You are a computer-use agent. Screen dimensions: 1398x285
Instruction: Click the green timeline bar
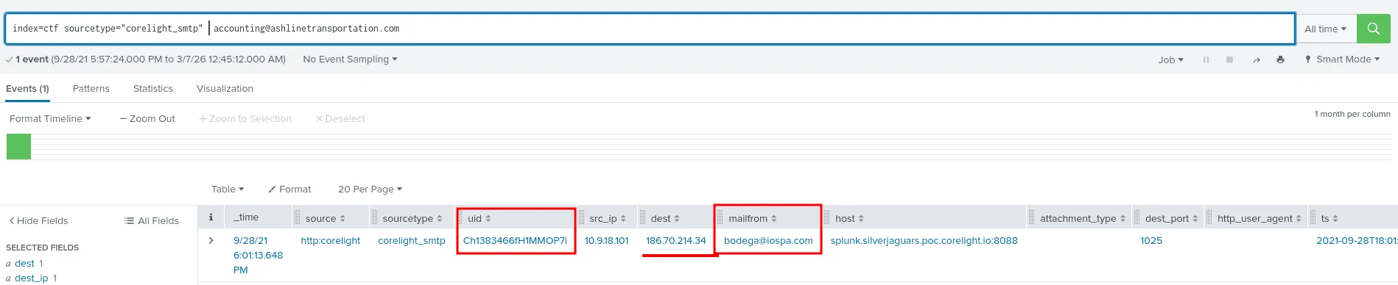click(x=18, y=146)
